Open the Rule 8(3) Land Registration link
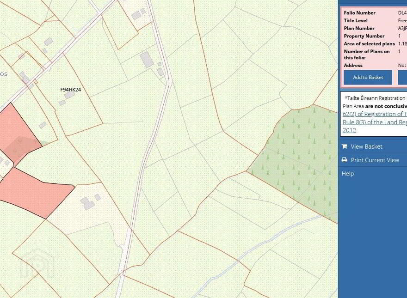 click(x=375, y=122)
